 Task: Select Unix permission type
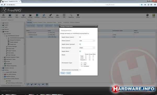pos(83,63)
